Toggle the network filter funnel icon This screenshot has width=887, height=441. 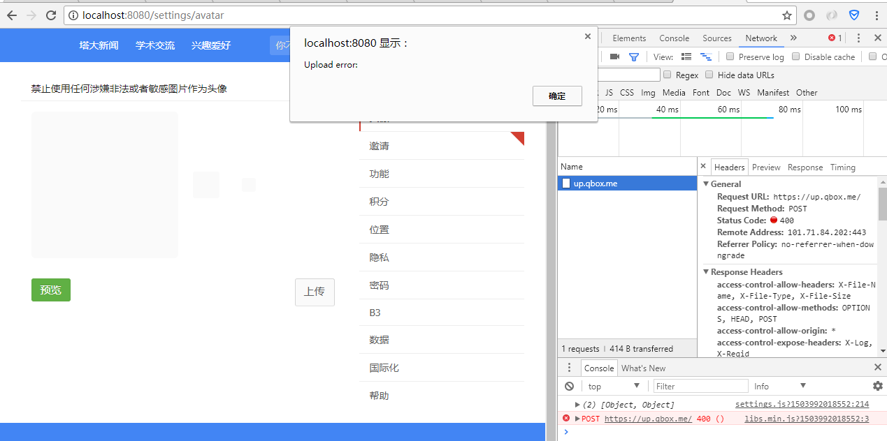click(634, 57)
